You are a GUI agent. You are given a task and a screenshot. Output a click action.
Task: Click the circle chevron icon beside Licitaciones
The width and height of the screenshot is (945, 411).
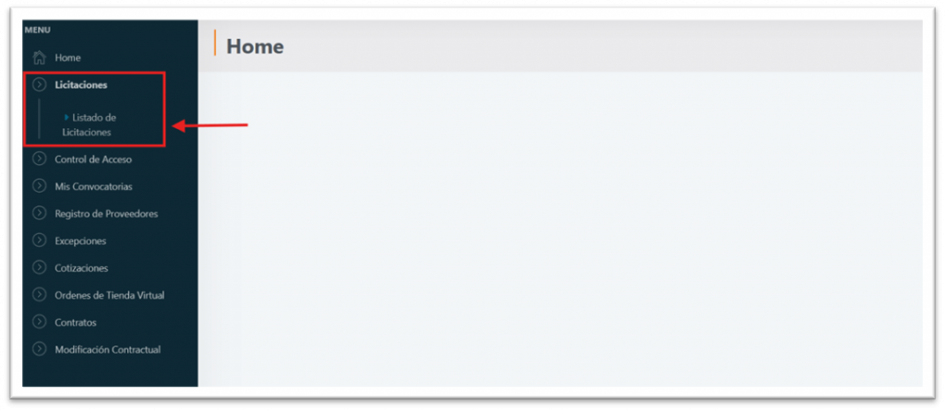(x=39, y=85)
